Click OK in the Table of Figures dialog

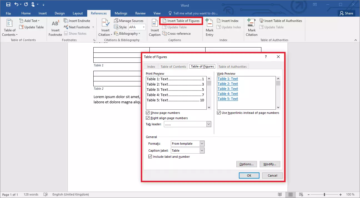(249, 176)
